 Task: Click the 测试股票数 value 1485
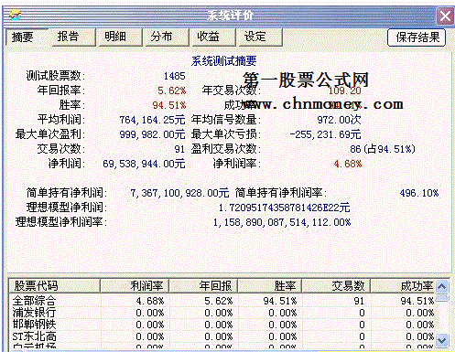pos(175,76)
